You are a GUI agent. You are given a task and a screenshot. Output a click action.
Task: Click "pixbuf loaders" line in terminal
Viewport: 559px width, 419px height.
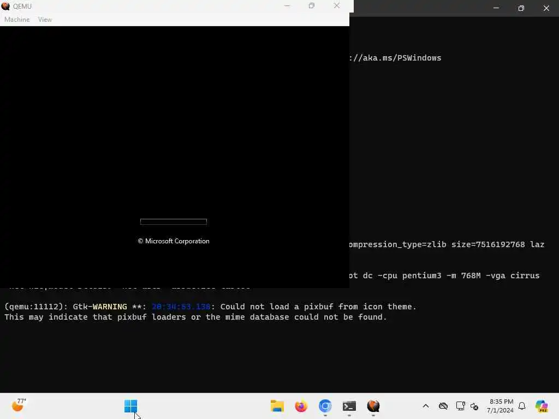click(x=195, y=317)
